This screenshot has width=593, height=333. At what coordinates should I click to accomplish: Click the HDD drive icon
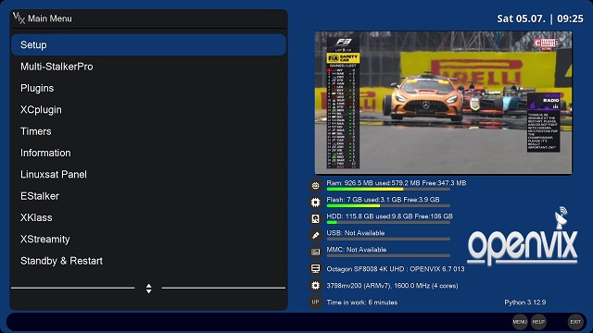[x=315, y=218]
